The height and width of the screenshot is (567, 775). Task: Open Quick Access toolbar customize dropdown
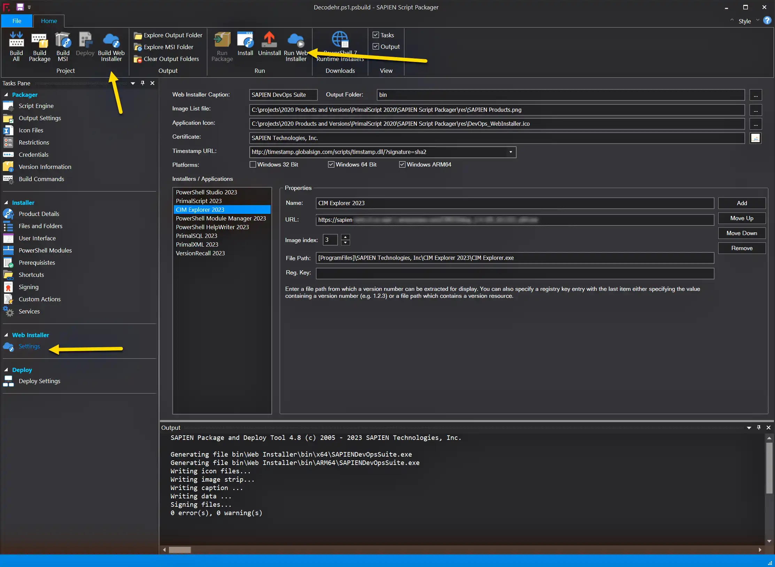[29, 7]
